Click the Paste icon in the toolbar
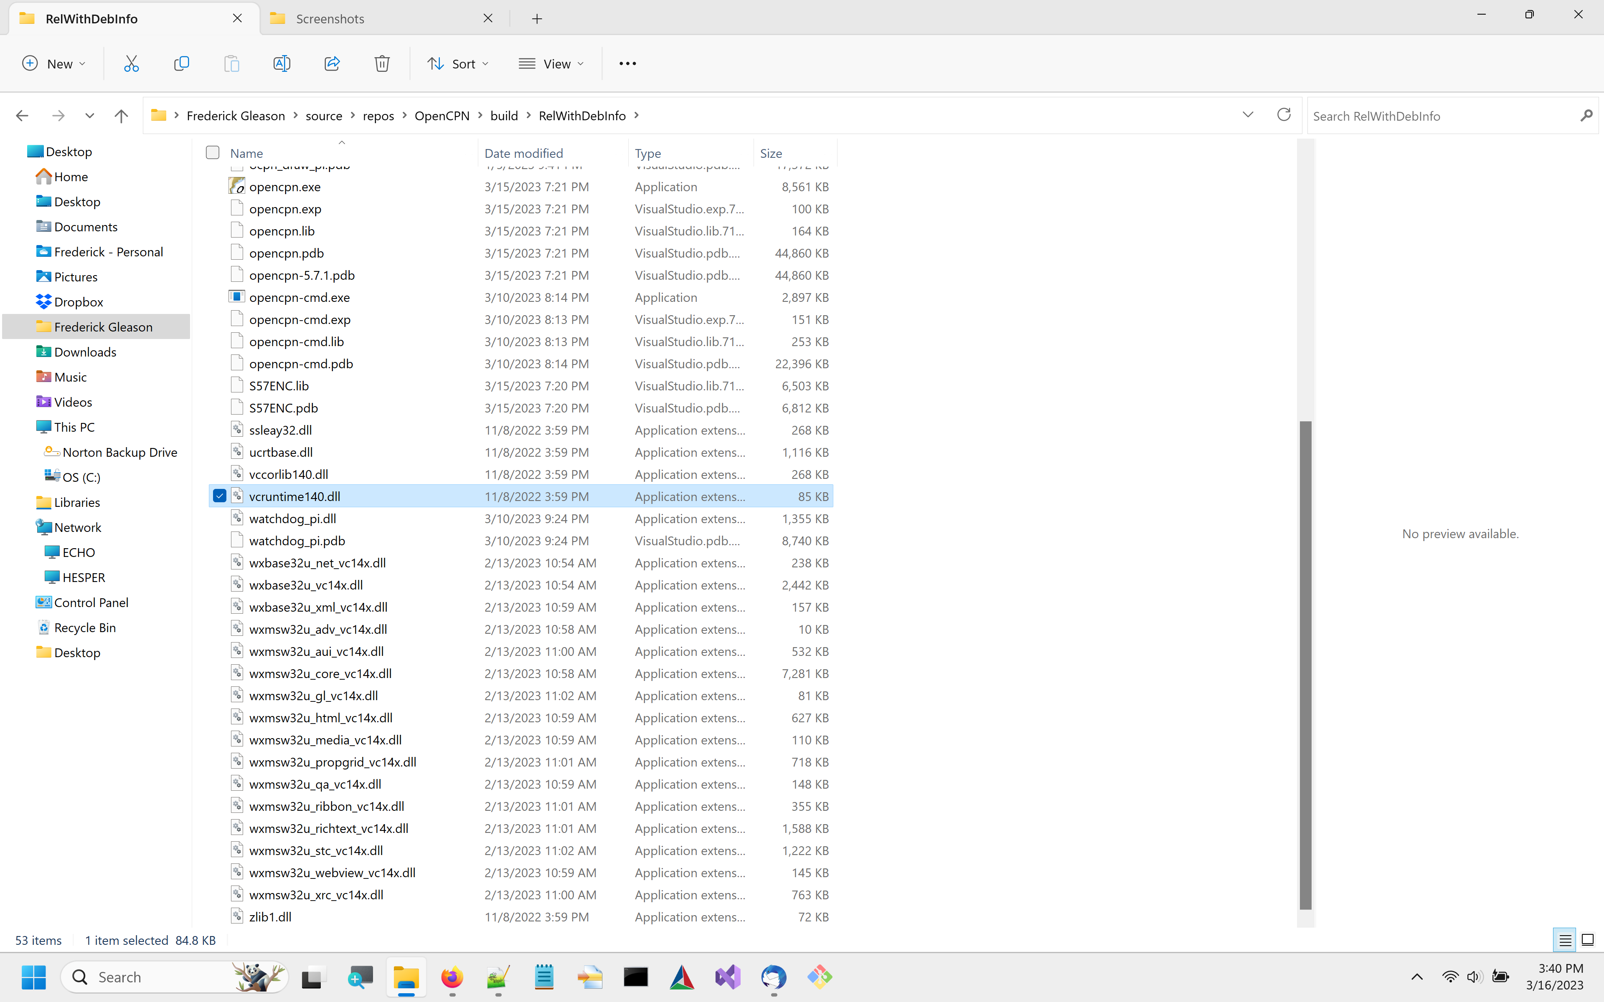The height and width of the screenshot is (1002, 1604). coord(231,63)
